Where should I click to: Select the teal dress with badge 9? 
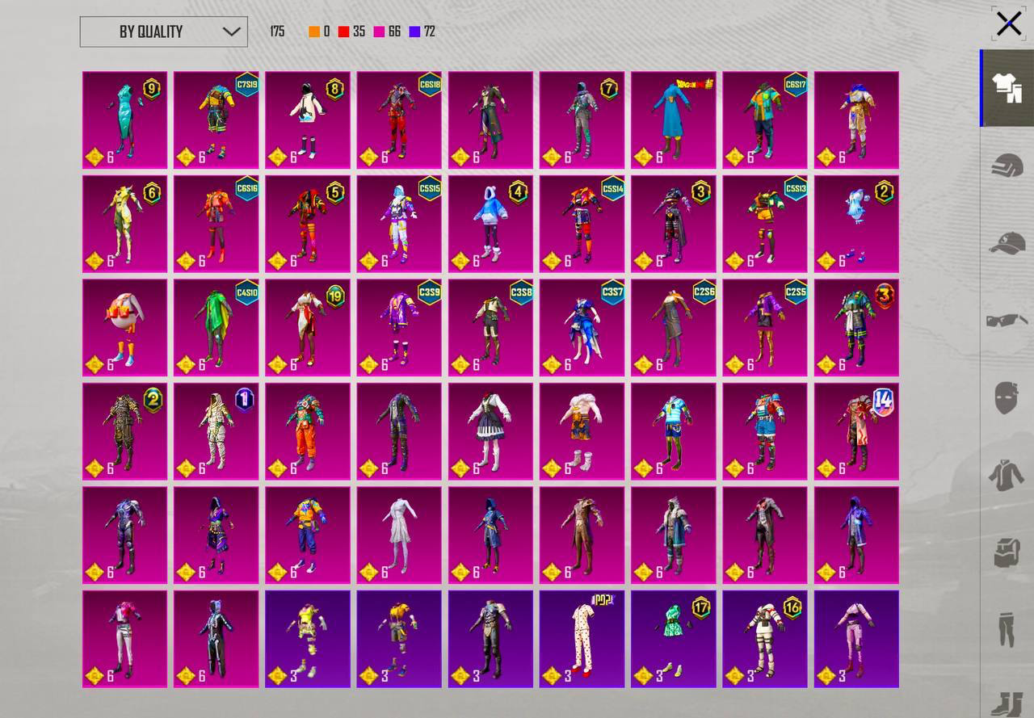pyautogui.click(x=125, y=120)
